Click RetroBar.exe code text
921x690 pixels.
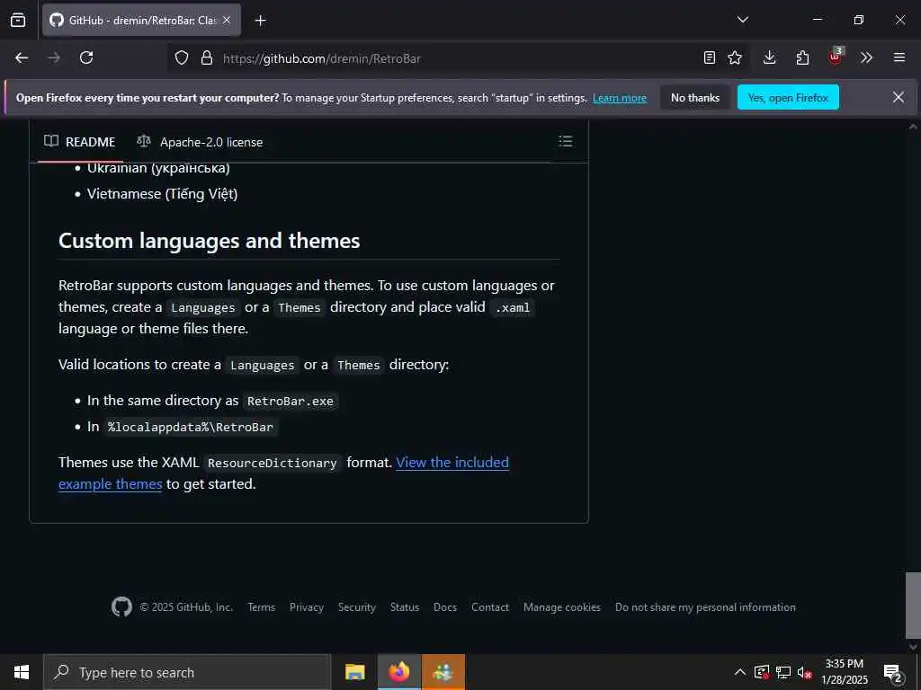pyautogui.click(x=291, y=402)
